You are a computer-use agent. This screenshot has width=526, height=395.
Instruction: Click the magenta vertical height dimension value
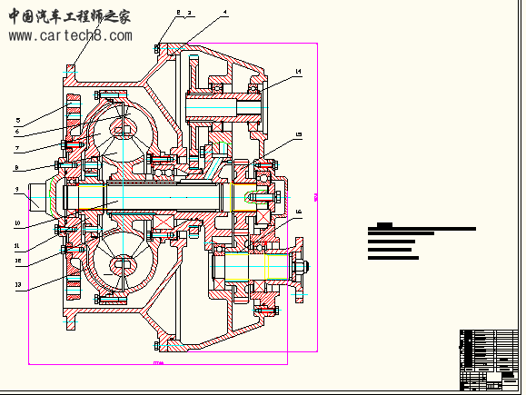[x=315, y=198]
